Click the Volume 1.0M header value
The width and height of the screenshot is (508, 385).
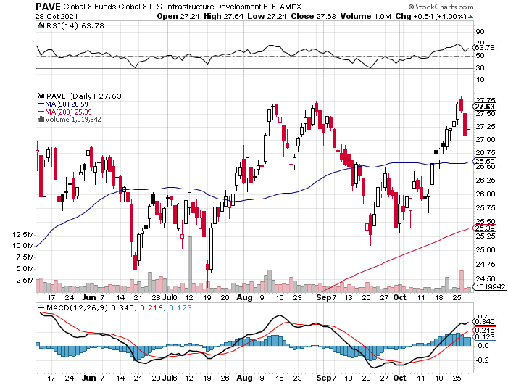coord(366,16)
